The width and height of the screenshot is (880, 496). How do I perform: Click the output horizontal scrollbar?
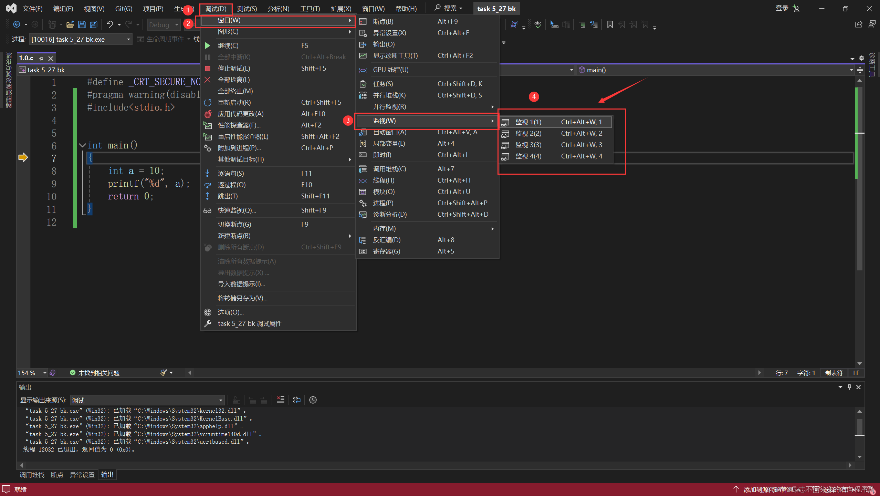435,465
